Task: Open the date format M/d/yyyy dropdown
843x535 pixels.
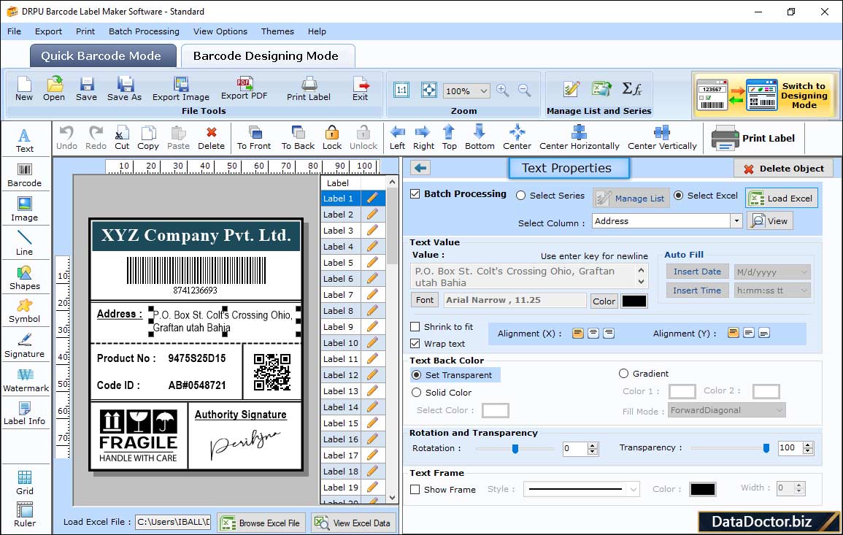Action: pos(804,272)
